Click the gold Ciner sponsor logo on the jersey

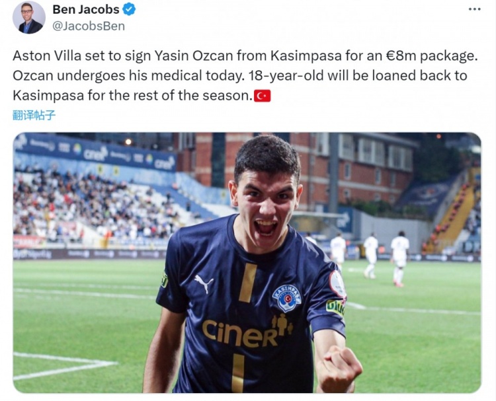(246, 332)
